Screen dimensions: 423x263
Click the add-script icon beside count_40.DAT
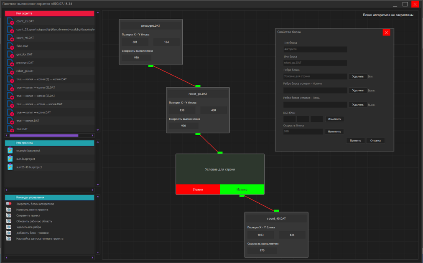coord(10,38)
